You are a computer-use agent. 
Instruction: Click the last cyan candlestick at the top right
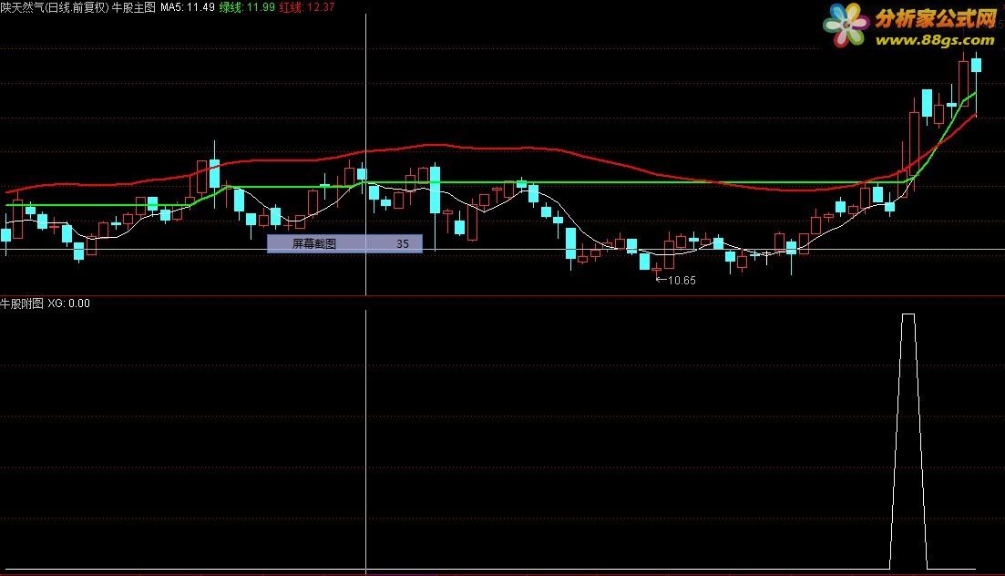(976, 65)
